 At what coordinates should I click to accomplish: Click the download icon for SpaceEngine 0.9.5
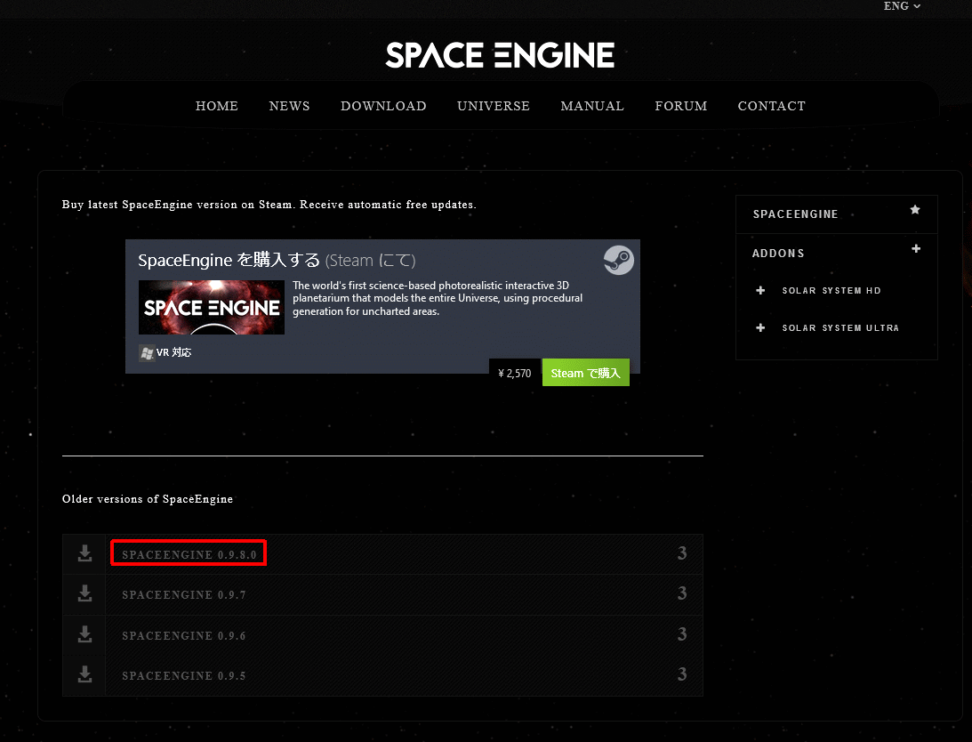tap(84, 674)
